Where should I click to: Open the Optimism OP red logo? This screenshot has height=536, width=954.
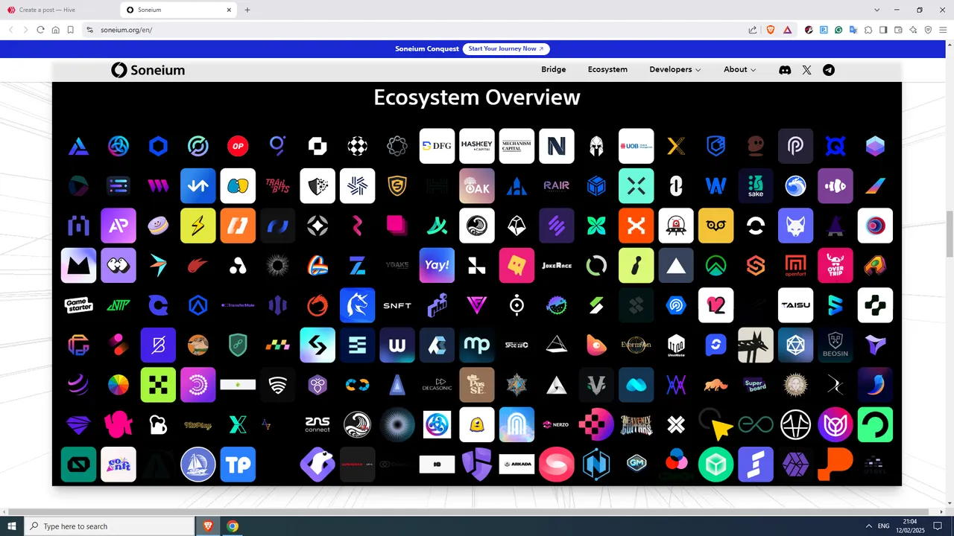click(x=238, y=146)
